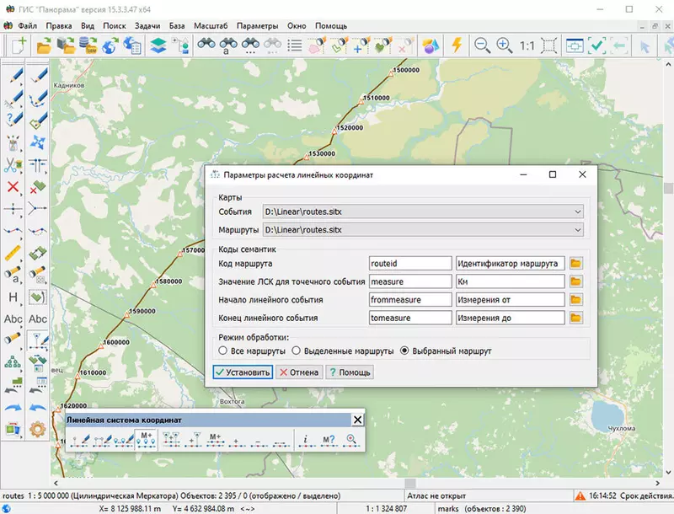Click the zoom in magnifier icon

pyautogui.click(x=504, y=46)
